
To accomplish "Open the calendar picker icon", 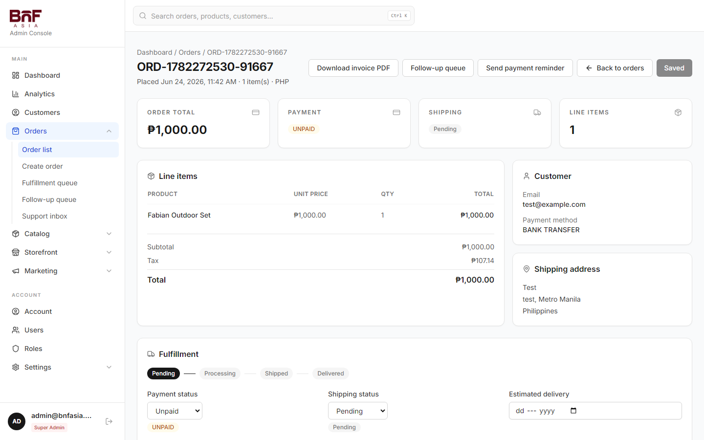I will (573, 411).
